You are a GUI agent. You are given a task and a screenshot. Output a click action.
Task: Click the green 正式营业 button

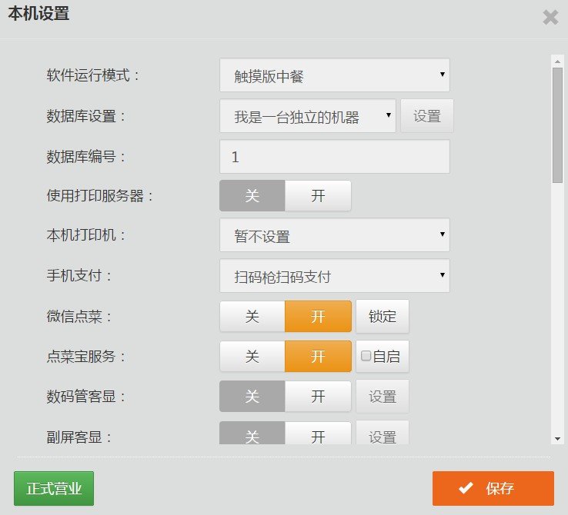54,488
